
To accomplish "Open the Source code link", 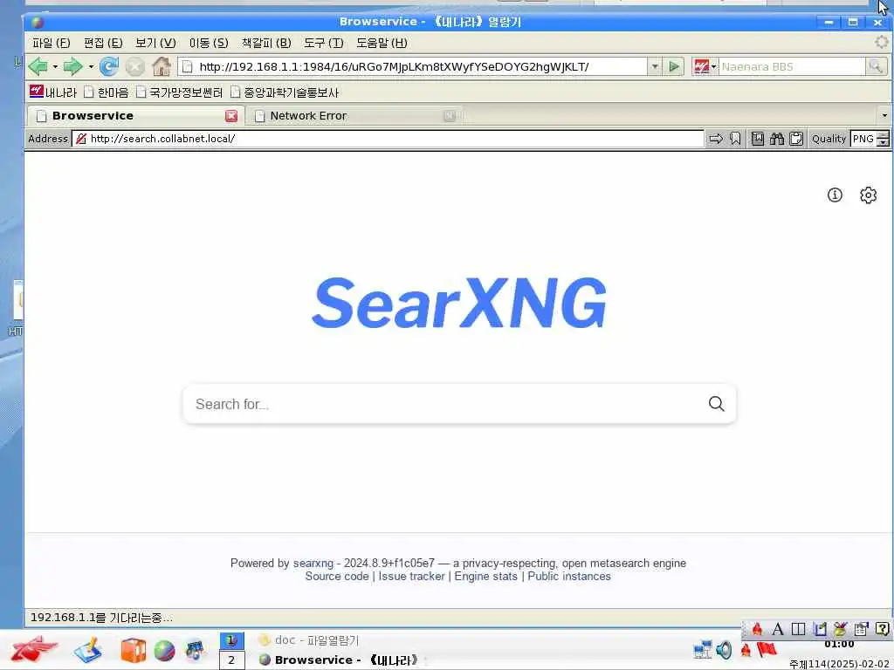I will [337, 576].
